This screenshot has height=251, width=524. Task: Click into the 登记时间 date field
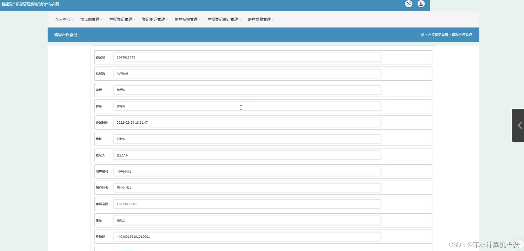pos(247,122)
